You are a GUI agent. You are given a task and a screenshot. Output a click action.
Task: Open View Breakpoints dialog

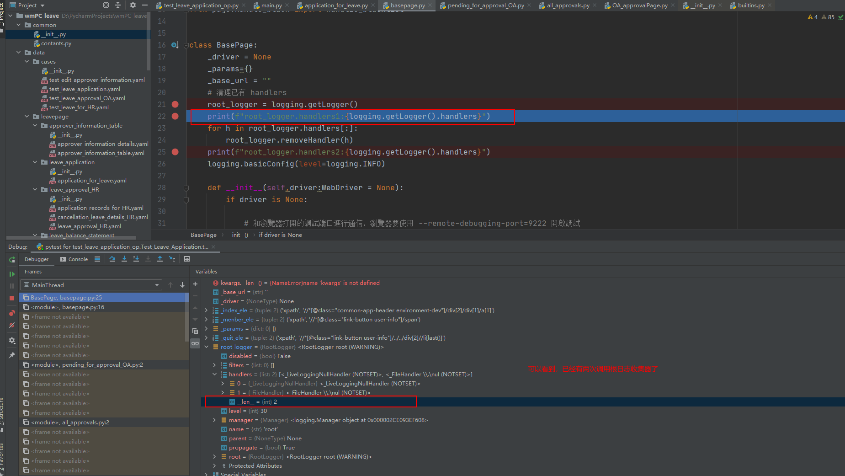coord(12,313)
